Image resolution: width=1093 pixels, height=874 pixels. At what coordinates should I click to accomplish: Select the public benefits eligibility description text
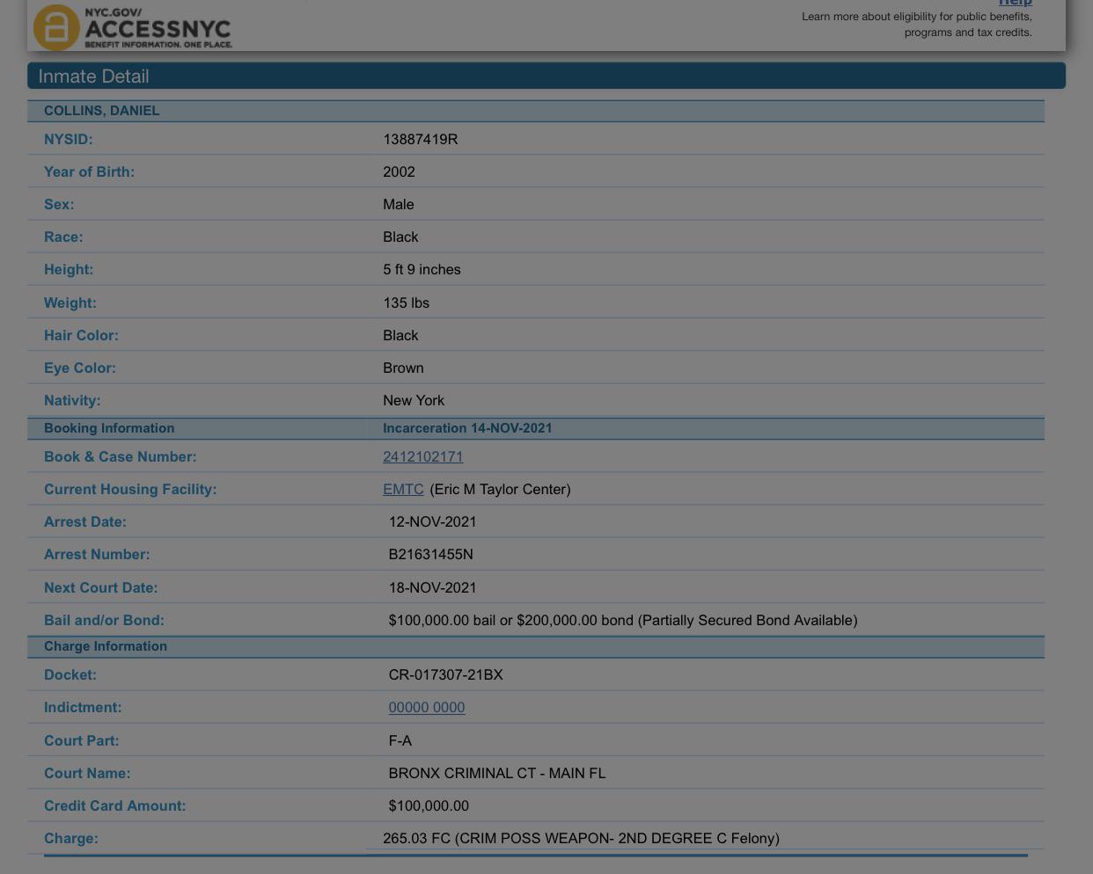[x=917, y=25]
